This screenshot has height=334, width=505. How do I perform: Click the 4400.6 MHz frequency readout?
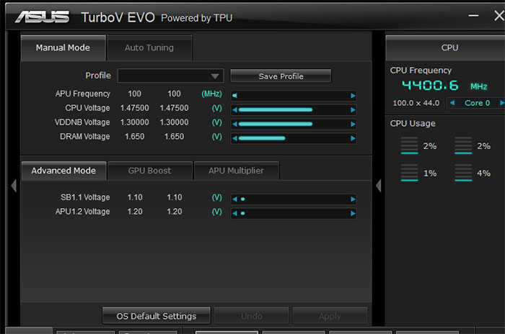click(444, 86)
